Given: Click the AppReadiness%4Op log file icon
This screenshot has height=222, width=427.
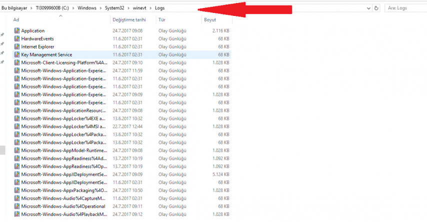Looking at the screenshot, I should 17,166.
